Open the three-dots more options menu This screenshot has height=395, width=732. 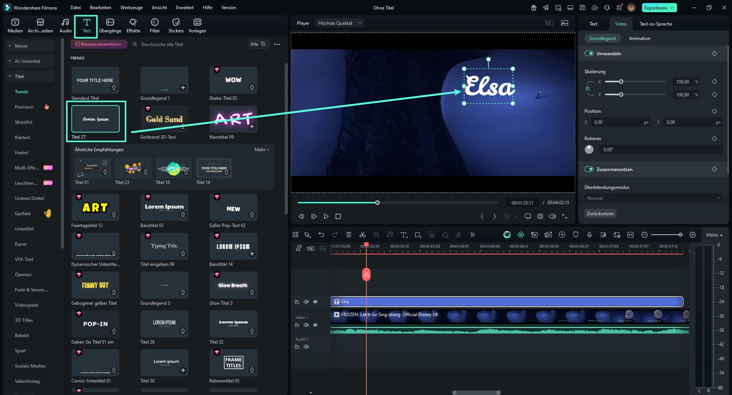(277, 44)
